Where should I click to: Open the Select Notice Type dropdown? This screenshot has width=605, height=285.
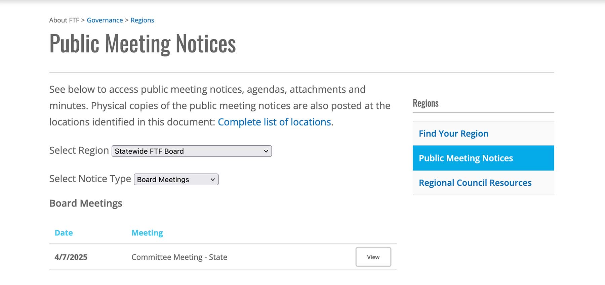coord(175,179)
